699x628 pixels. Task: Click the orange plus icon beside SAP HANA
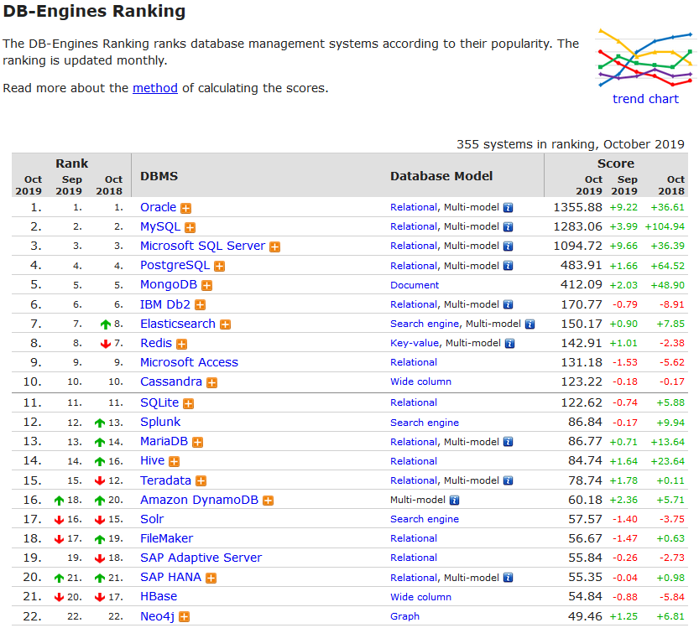(x=211, y=579)
